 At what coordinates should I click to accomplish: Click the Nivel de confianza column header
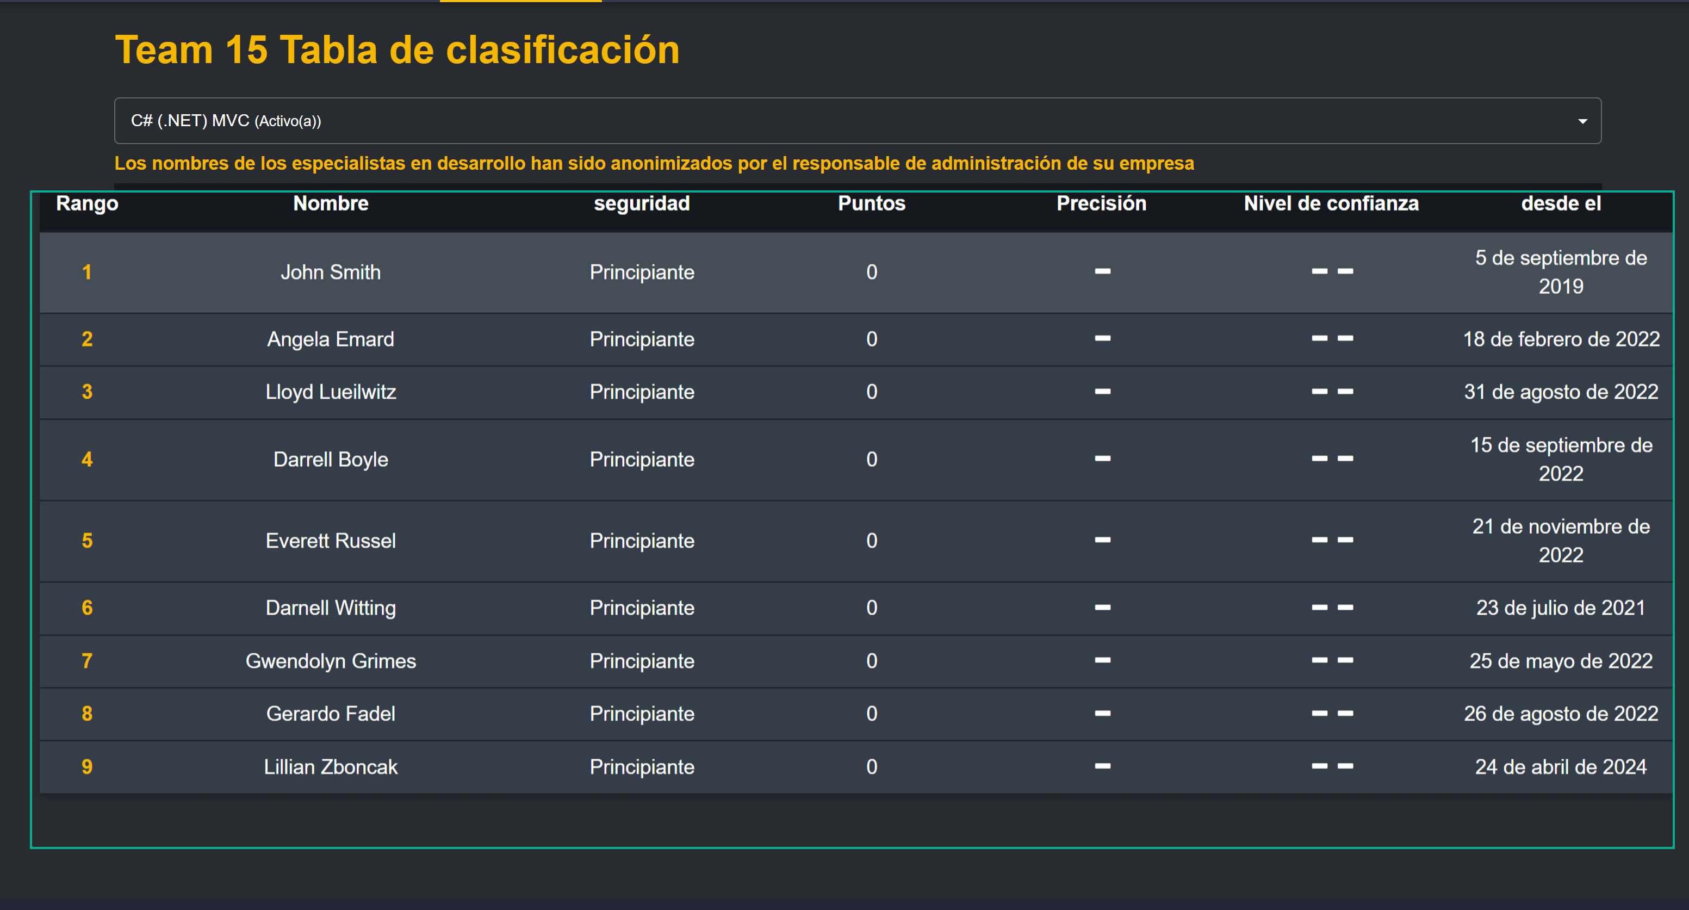click(1331, 203)
